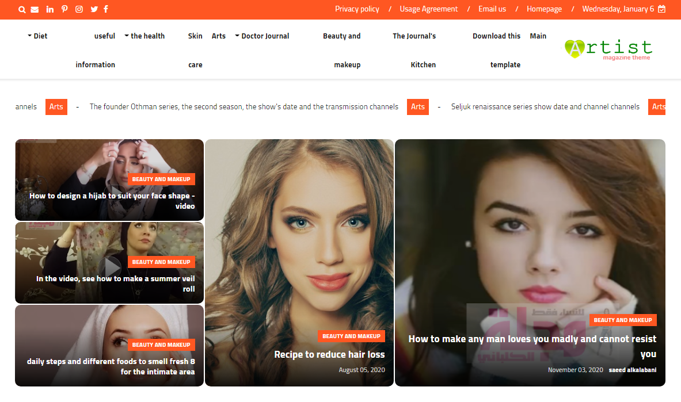
Task: Open the search magnifier icon
Action: pyautogui.click(x=22, y=10)
